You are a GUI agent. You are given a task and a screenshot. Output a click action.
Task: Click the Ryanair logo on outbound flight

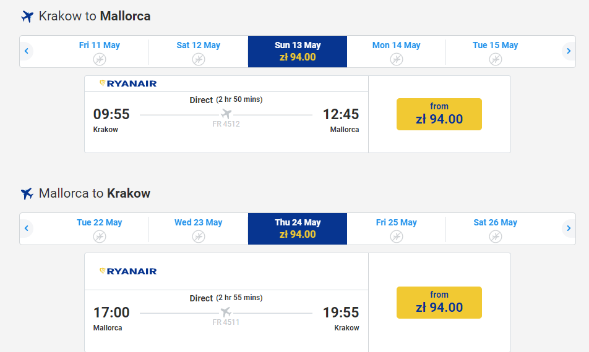[128, 83]
